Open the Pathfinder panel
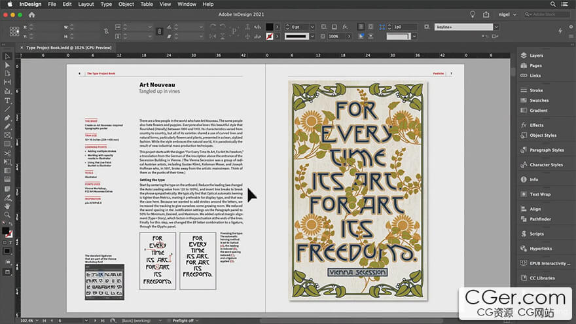 click(540, 219)
